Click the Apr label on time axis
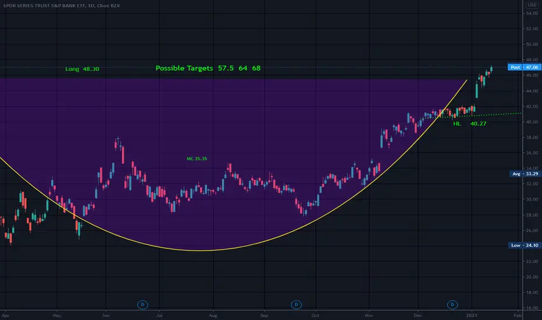This screenshot has height=320, width=542. pos(6,315)
